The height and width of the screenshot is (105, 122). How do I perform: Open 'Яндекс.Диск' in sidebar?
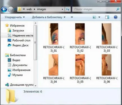coord(21,45)
